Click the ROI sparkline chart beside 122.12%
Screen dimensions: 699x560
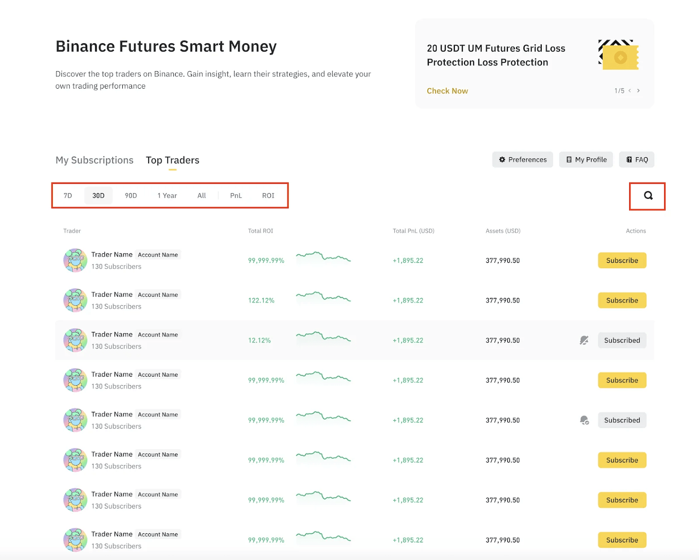pyautogui.click(x=323, y=297)
